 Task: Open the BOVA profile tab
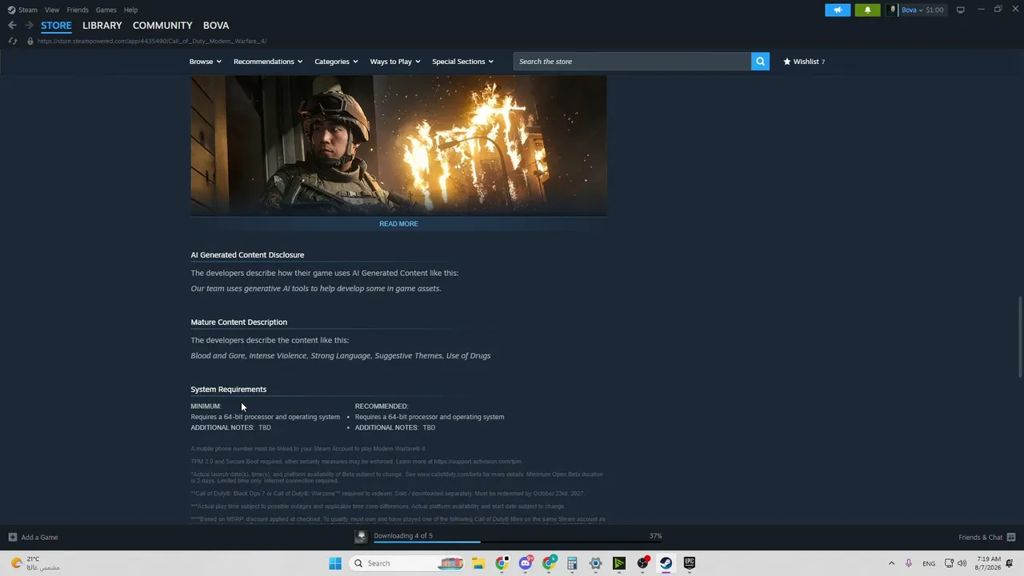pyautogui.click(x=216, y=26)
